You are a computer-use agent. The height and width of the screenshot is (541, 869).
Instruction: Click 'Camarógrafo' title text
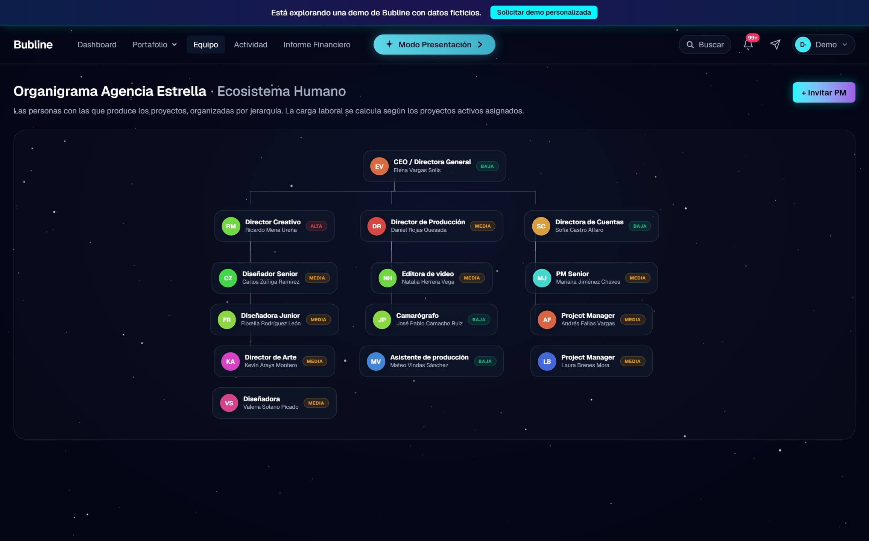coord(417,316)
